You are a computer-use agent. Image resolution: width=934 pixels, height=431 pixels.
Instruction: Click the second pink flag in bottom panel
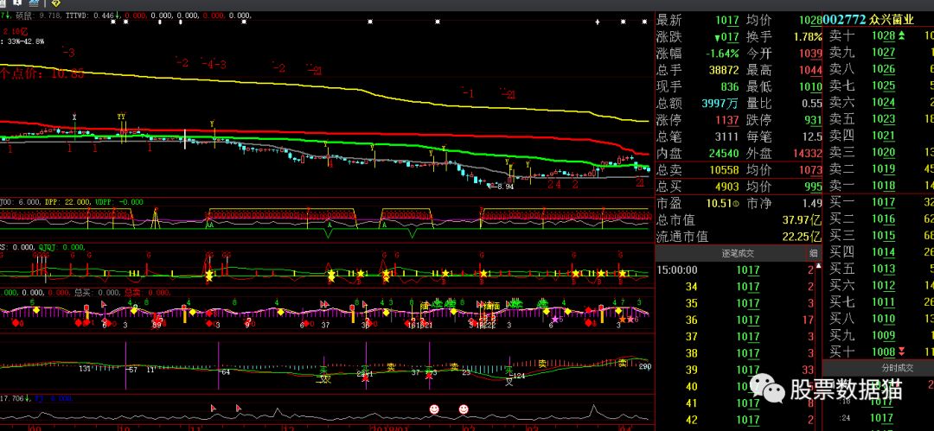coord(239,409)
